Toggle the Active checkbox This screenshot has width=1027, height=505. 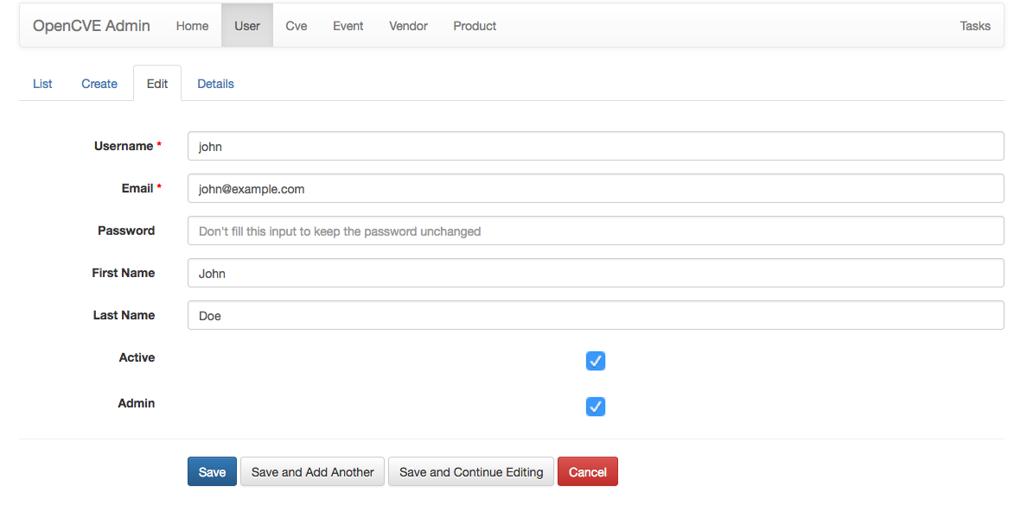[x=596, y=361]
